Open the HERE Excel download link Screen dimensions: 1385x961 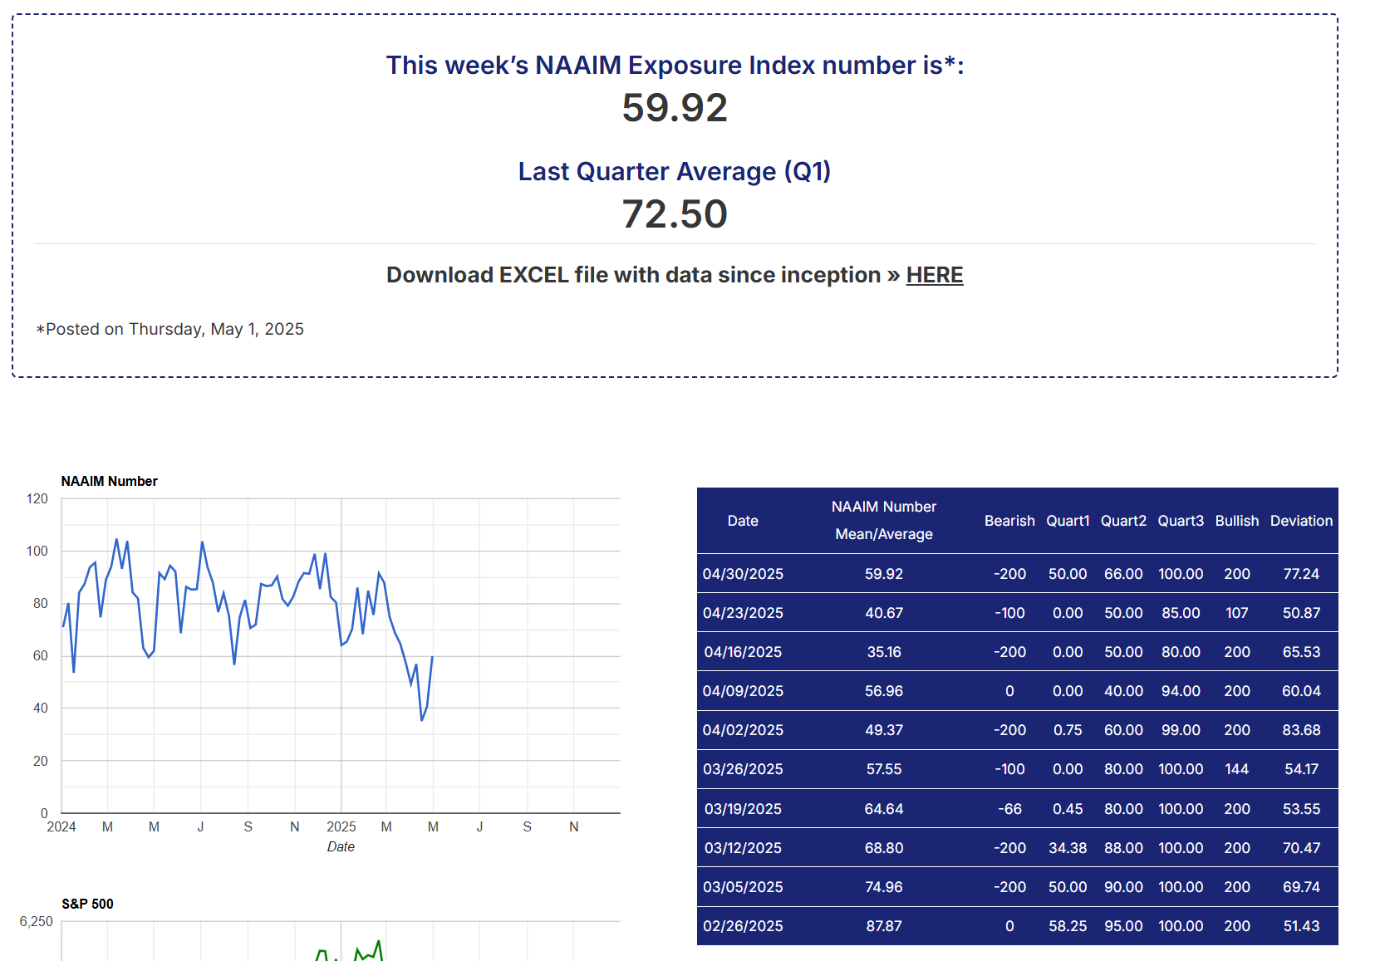click(x=934, y=275)
